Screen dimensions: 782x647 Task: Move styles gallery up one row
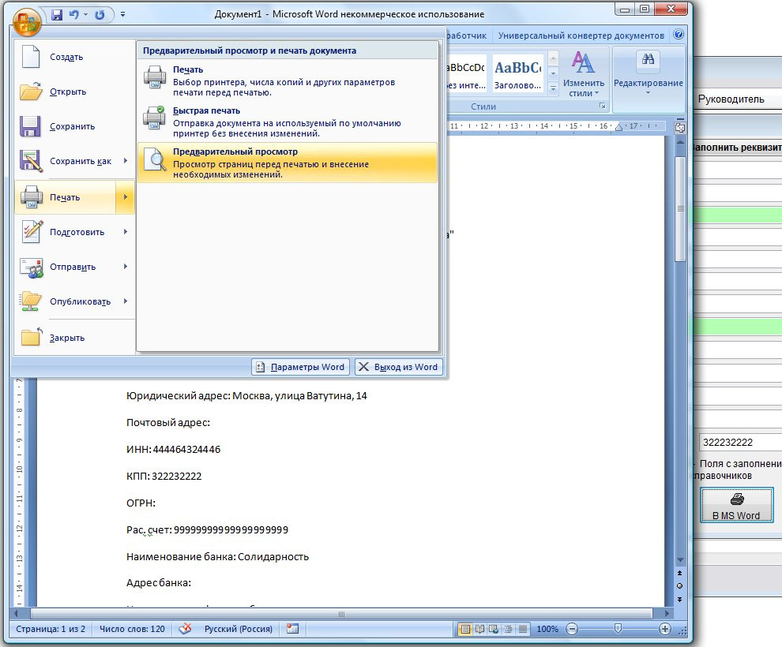pyautogui.click(x=553, y=58)
